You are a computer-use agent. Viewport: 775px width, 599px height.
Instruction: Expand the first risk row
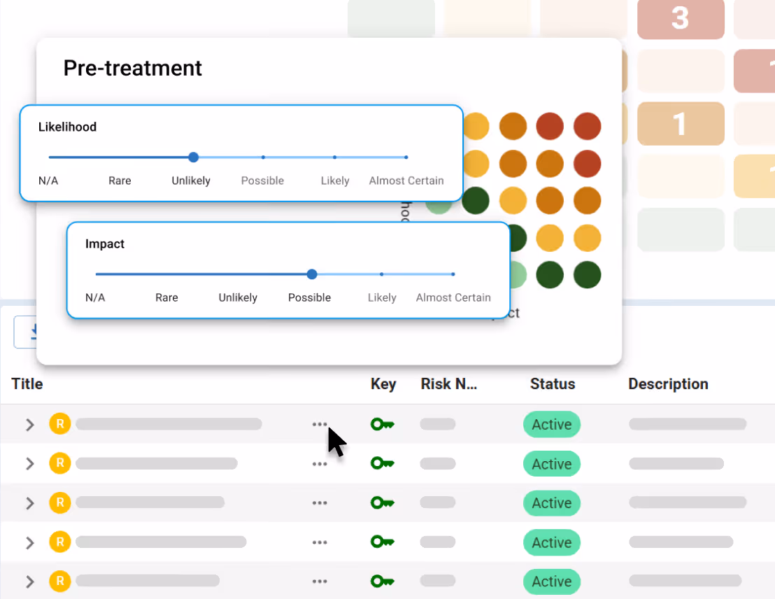pyautogui.click(x=29, y=424)
